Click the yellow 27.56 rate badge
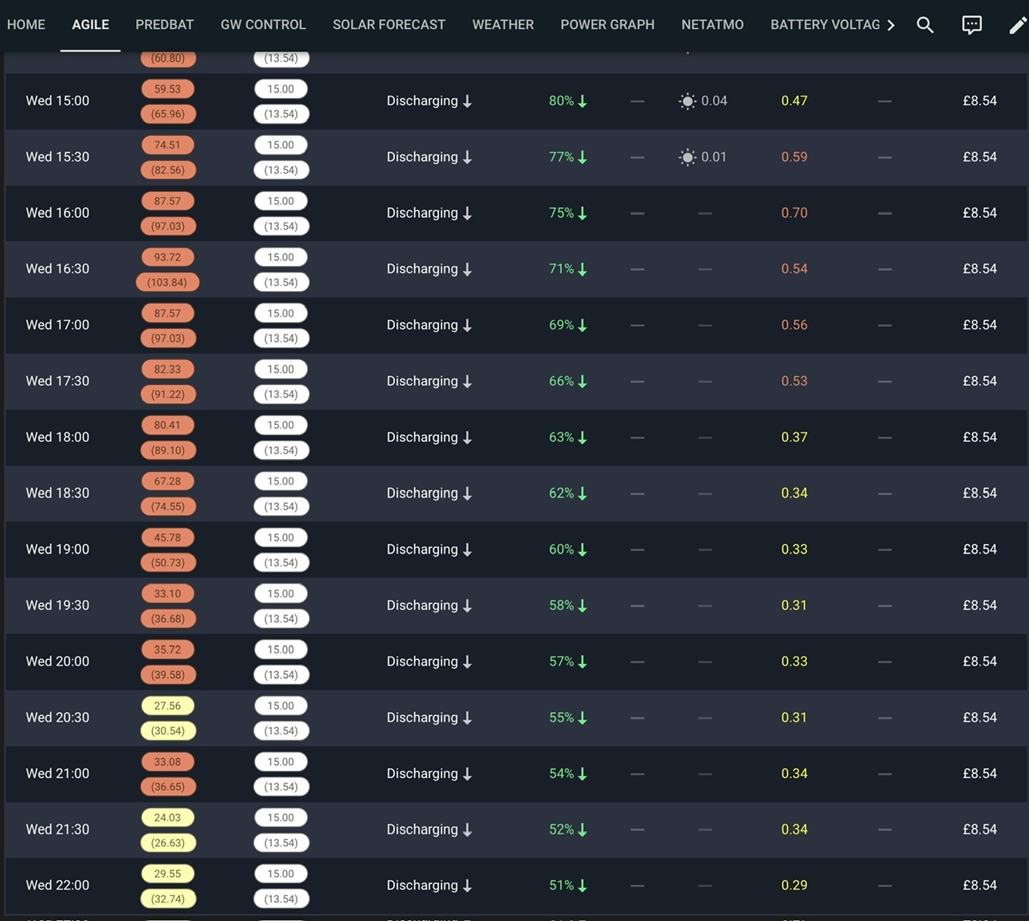 pyautogui.click(x=167, y=706)
